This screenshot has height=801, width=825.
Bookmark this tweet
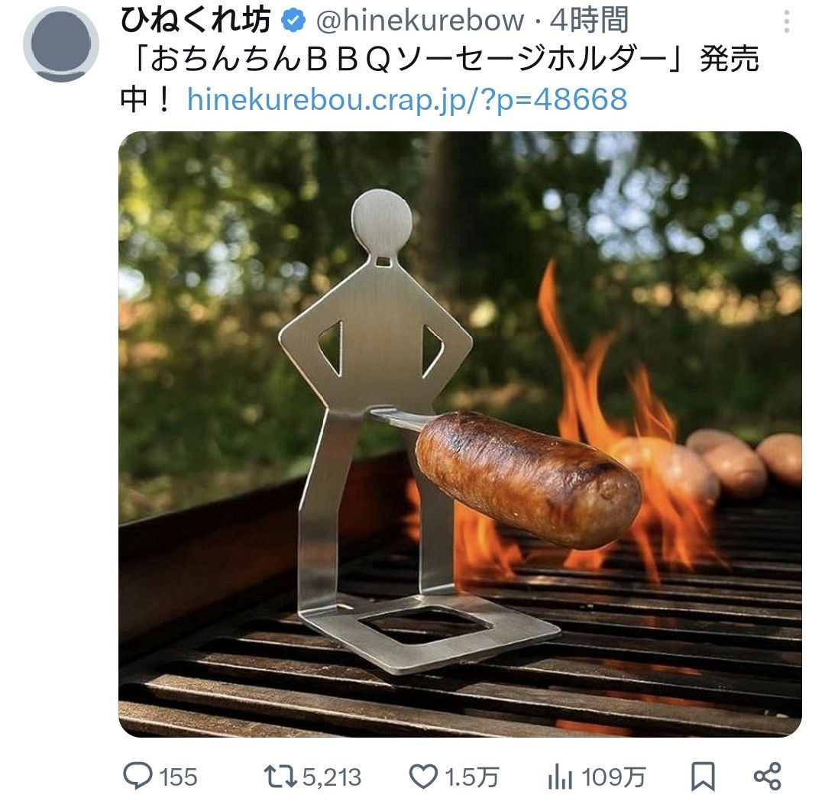tap(703, 777)
